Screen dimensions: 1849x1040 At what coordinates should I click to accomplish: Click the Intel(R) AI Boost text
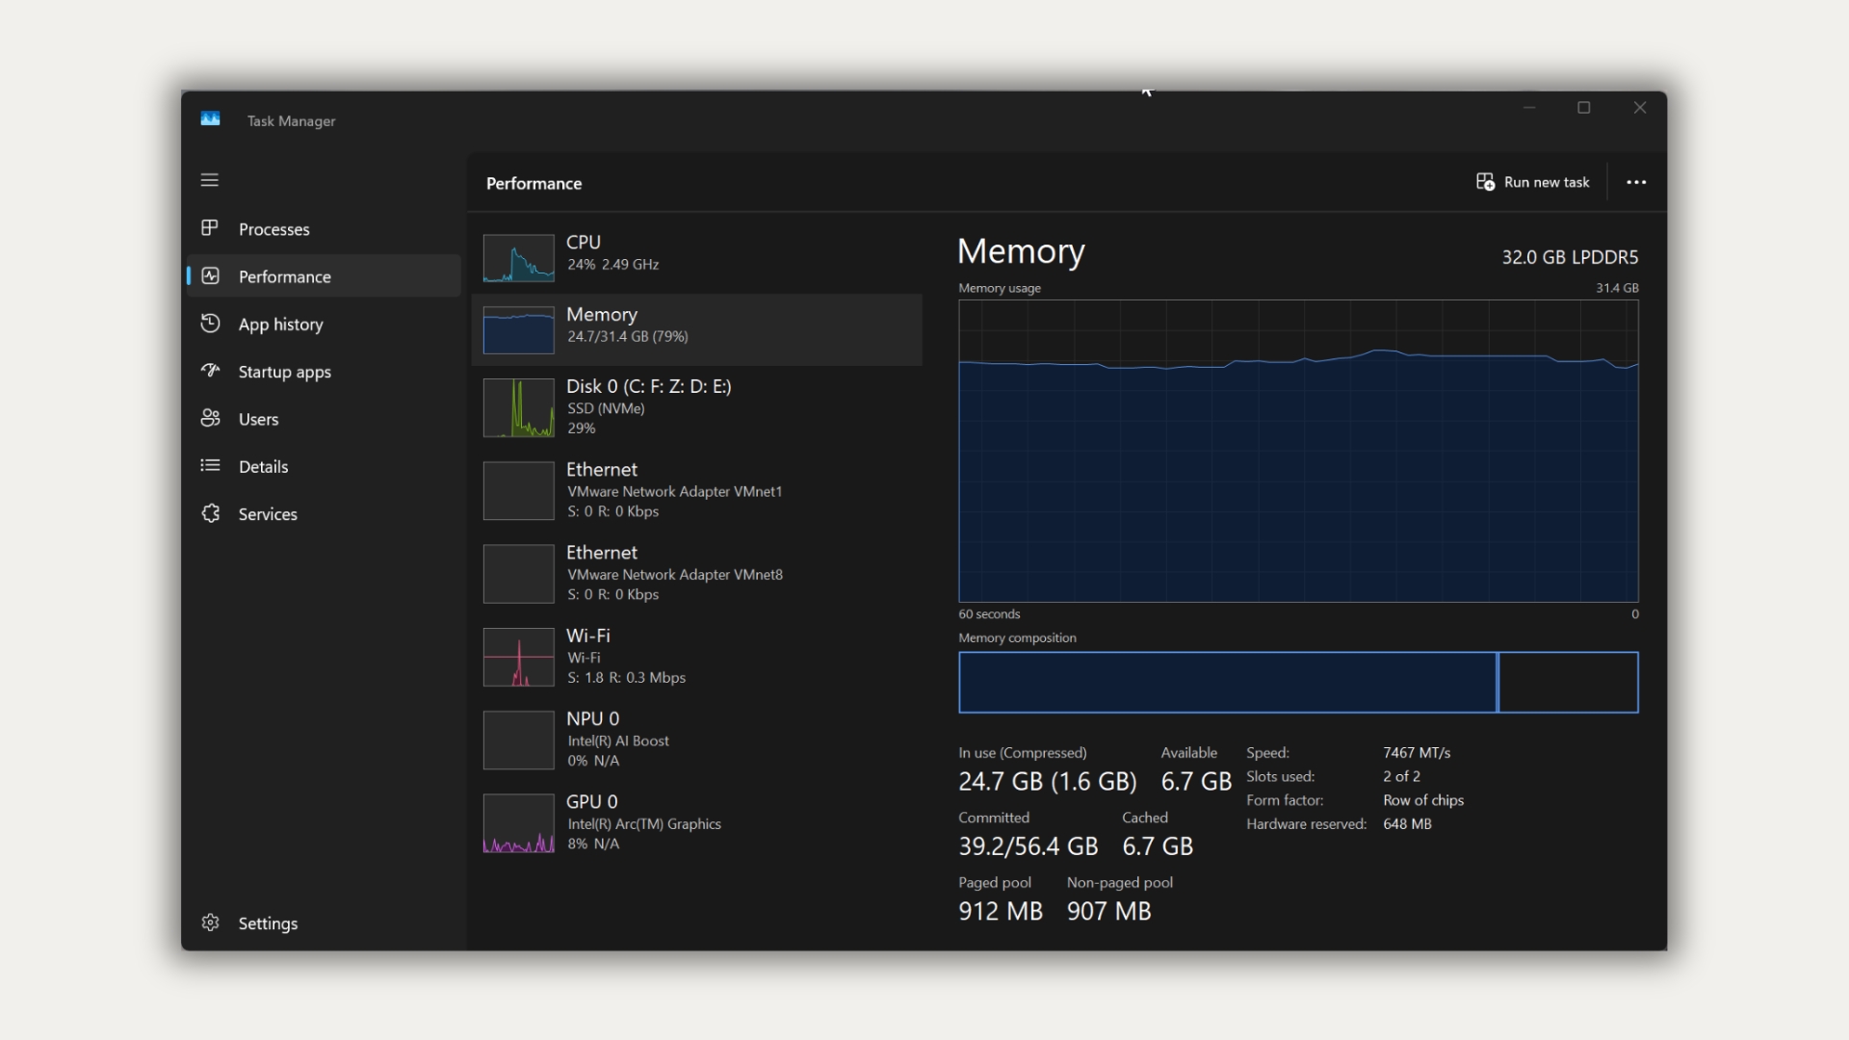point(617,741)
